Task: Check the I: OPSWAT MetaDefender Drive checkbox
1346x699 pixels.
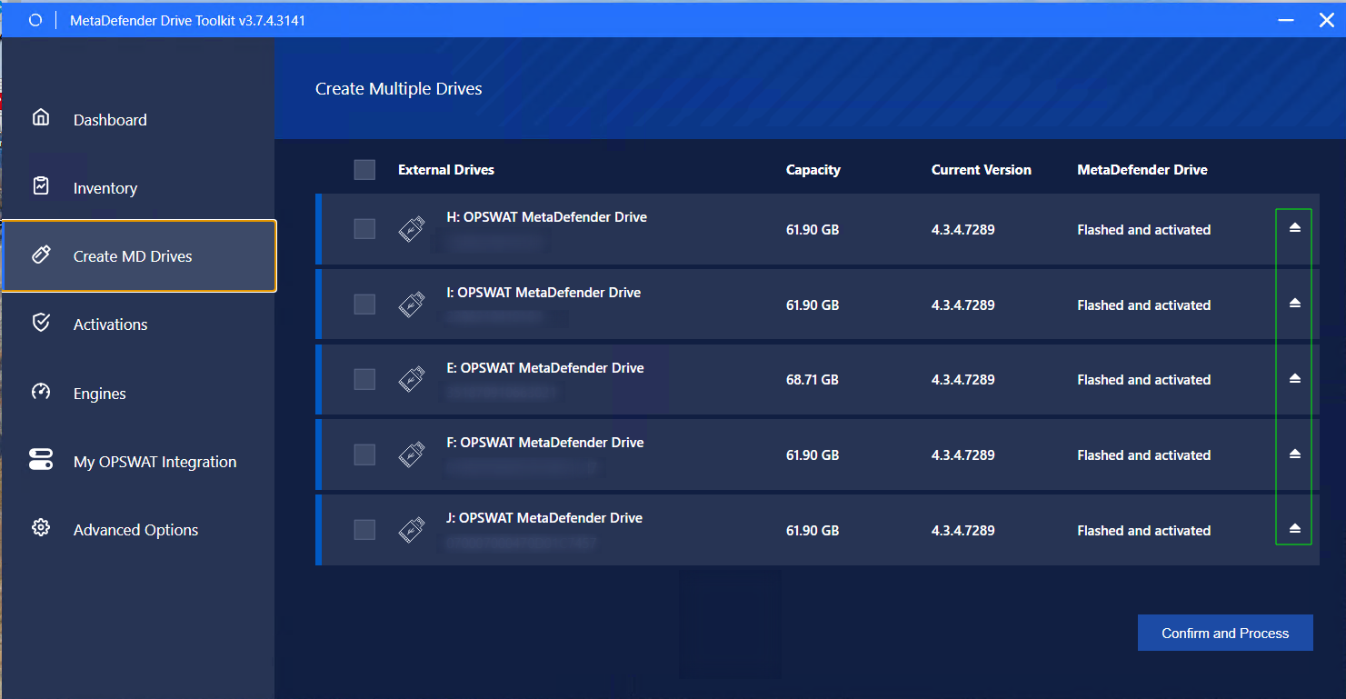Action: [364, 305]
